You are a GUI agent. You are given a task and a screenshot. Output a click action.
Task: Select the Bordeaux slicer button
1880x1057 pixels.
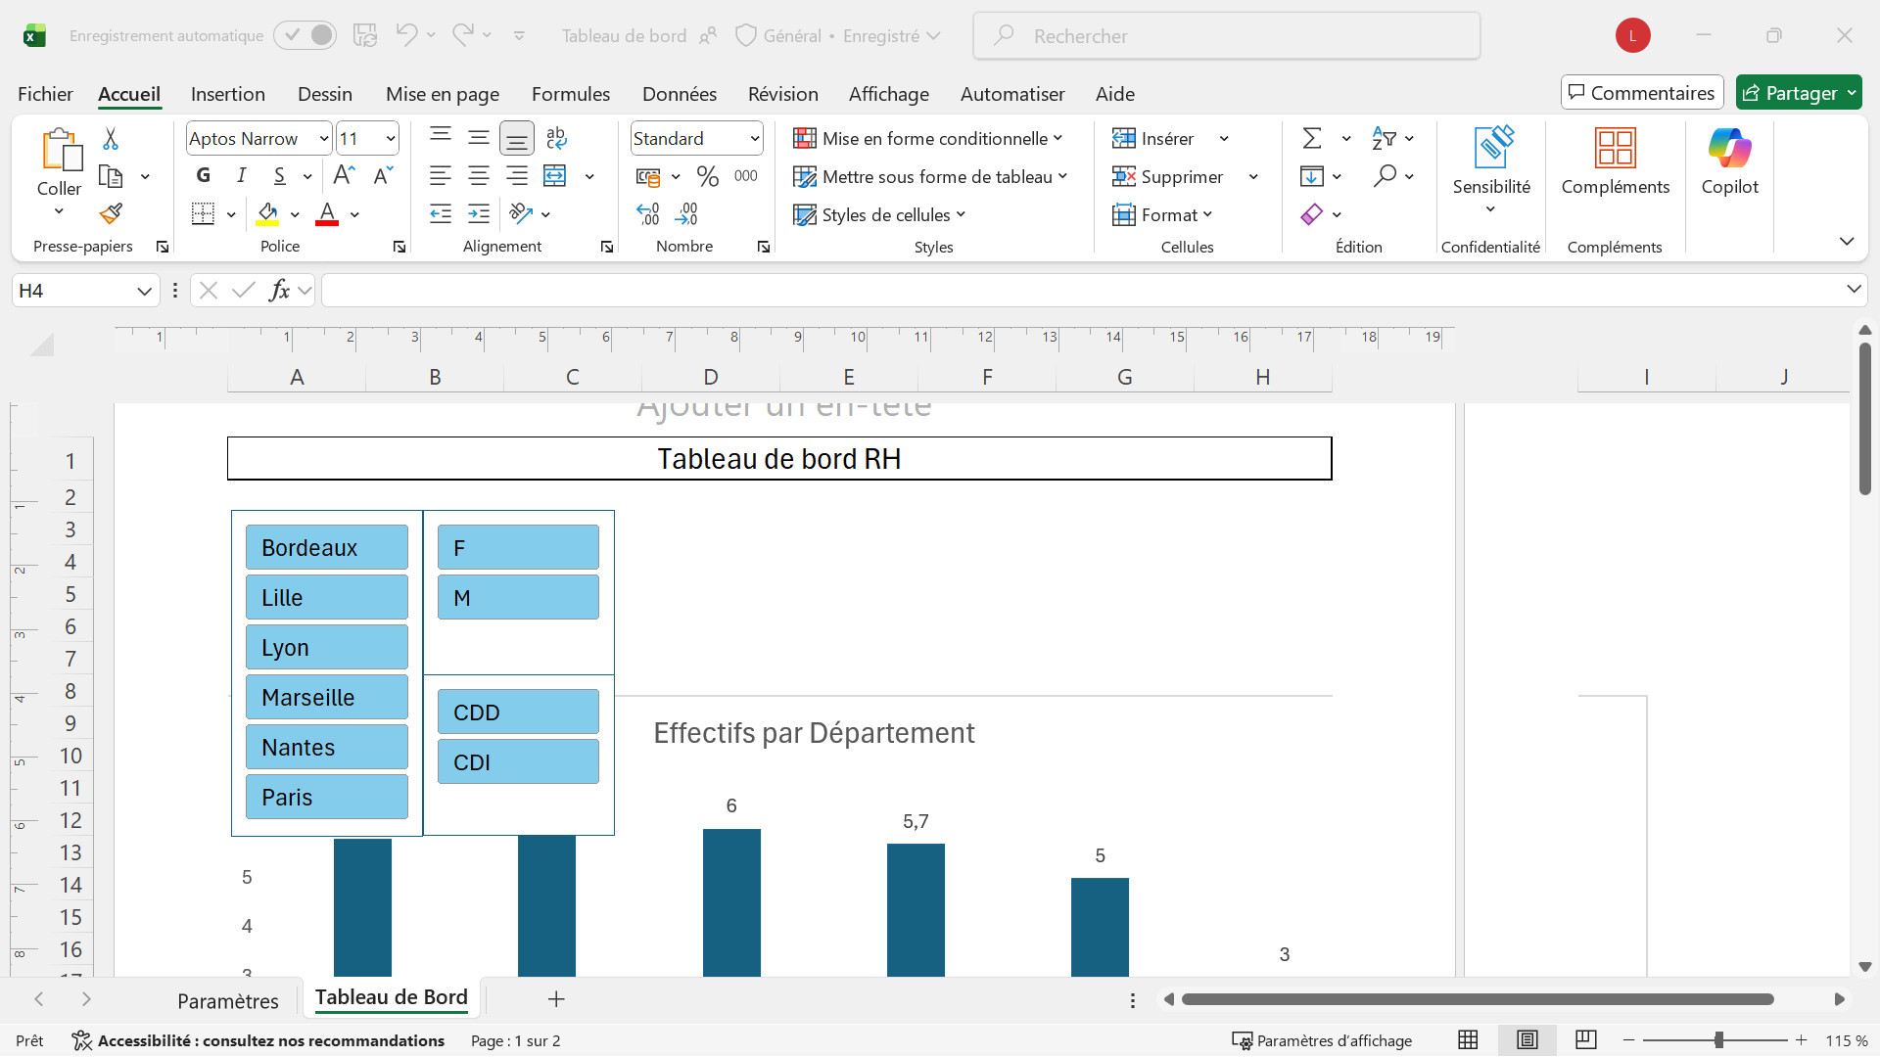coord(326,547)
